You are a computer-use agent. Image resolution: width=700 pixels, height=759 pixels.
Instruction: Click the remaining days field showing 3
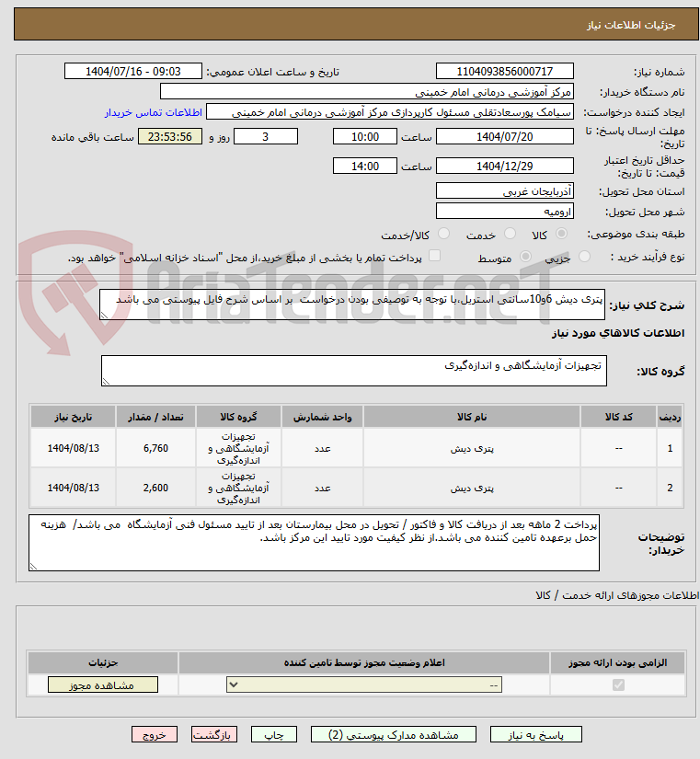coord(266,136)
